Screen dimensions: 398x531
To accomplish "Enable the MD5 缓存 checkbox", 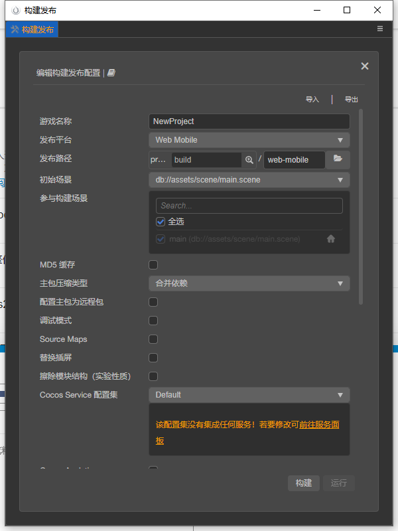I will (153, 265).
